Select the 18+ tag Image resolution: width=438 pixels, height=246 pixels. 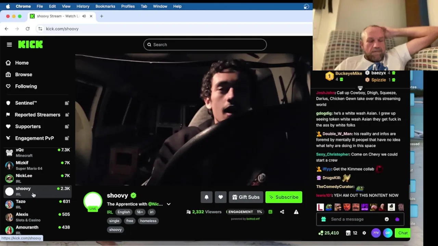point(140,212)
